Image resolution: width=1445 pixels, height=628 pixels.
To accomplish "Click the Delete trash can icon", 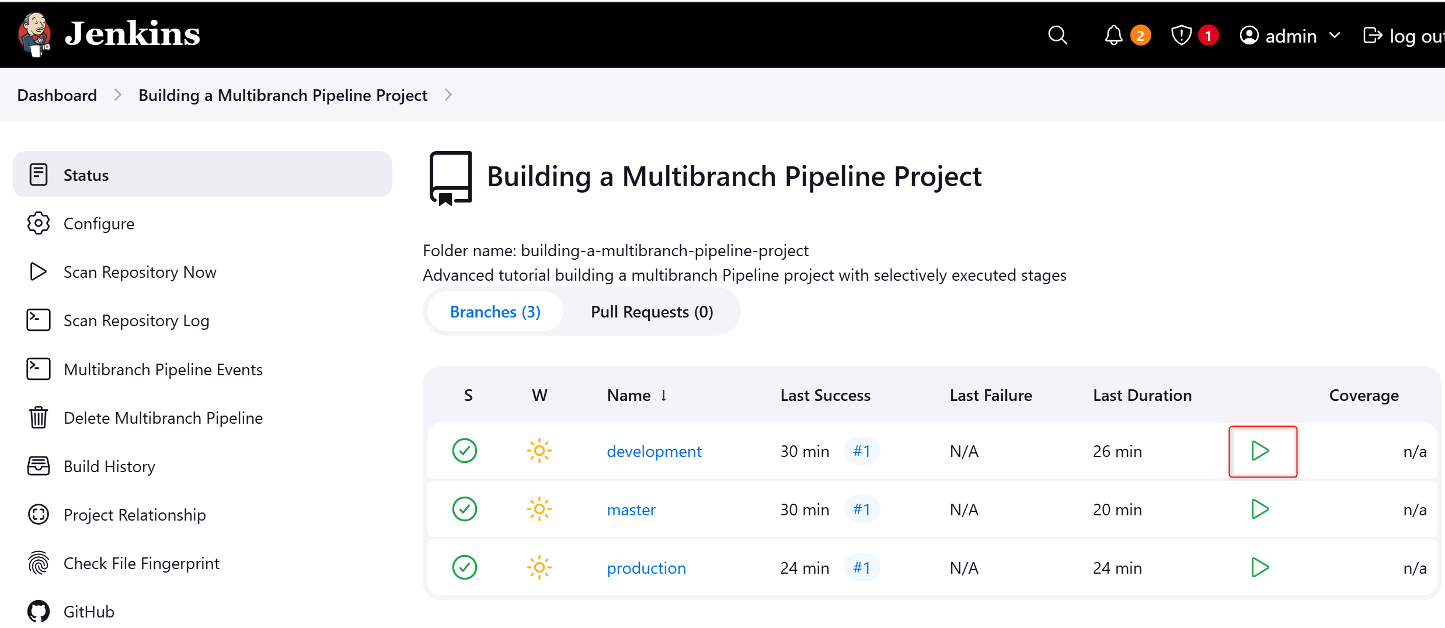I will pyautogui.click(x=39, y=417).
